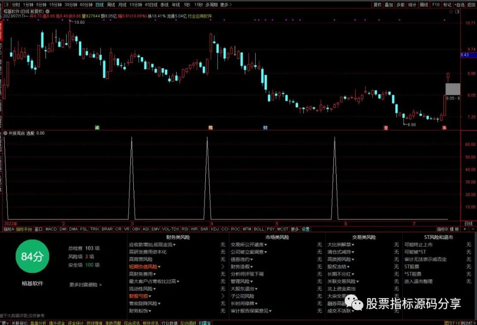
Task: Open F10 company info
Action: pos(436,4)
